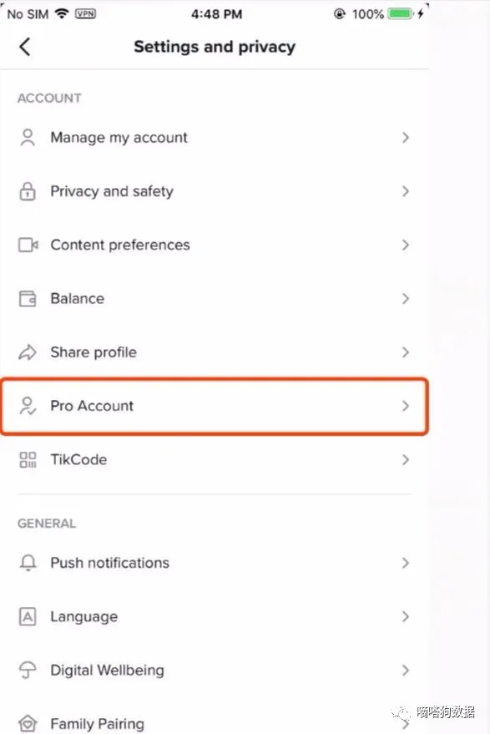Click the wallet icon next to Balance
Image resolution: width=490 pixels, height=734 pixels.
[28, 299]
